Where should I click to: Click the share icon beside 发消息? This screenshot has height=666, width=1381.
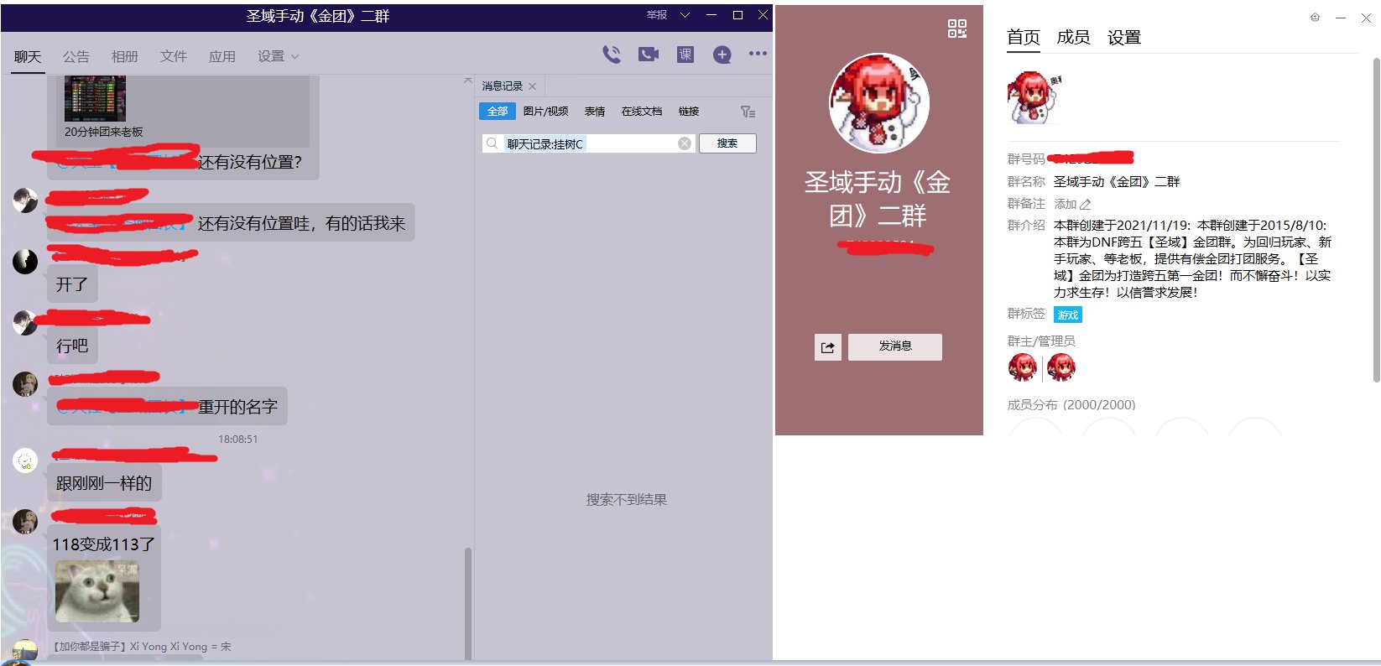(x=828, y=347)
